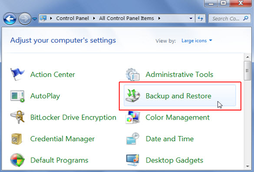Expand the arrow after All Control Panel Items
Image resolution: width=254 pixels, height=172 pixels.
coord(159,19)
